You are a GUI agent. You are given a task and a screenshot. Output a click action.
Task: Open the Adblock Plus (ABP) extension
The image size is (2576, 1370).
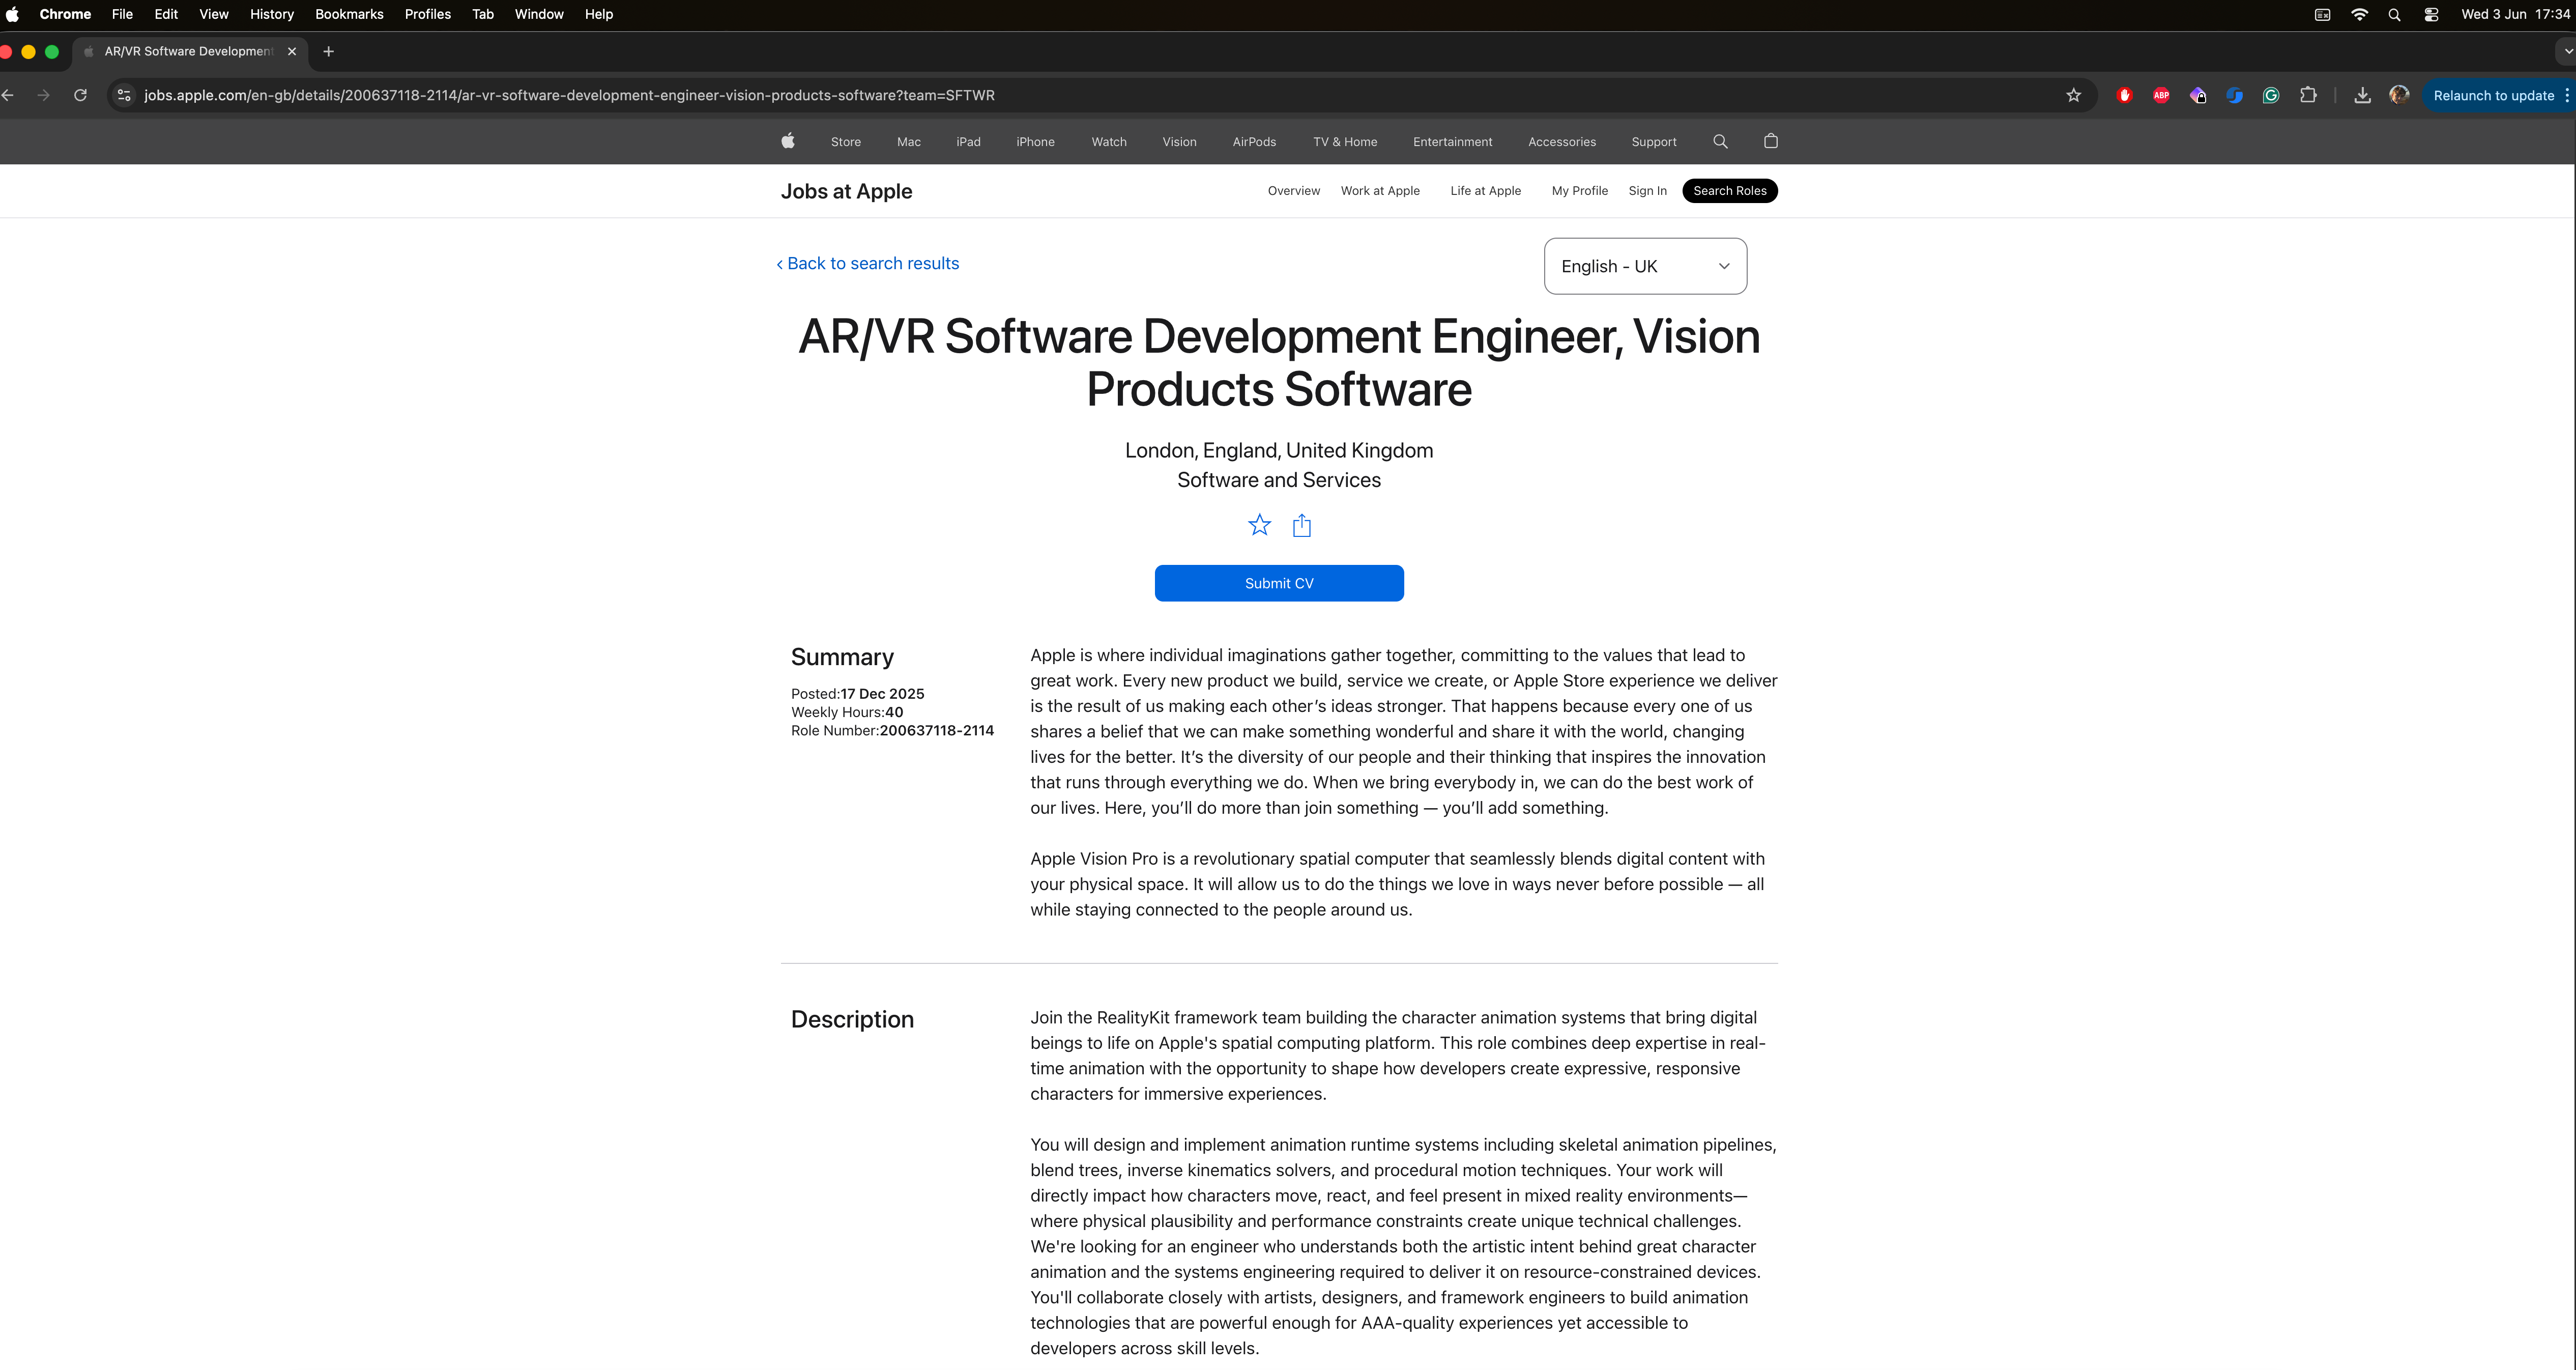2161,95
